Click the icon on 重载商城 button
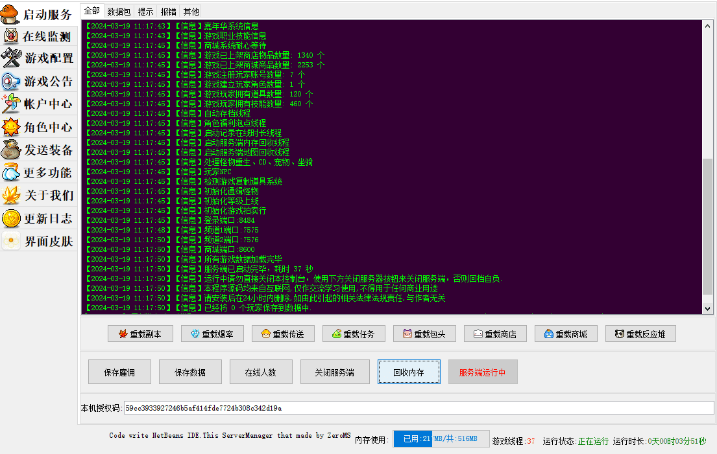The height and width of the screenshot is (454, 717). point(549,334)
